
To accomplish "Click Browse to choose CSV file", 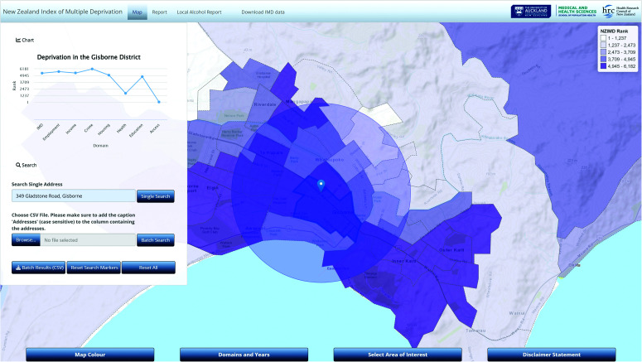I will pos(26,240).
